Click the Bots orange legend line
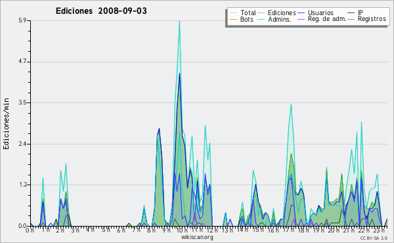Image resolution: width=394 pixels, height=243 pixels. [233, 19]
